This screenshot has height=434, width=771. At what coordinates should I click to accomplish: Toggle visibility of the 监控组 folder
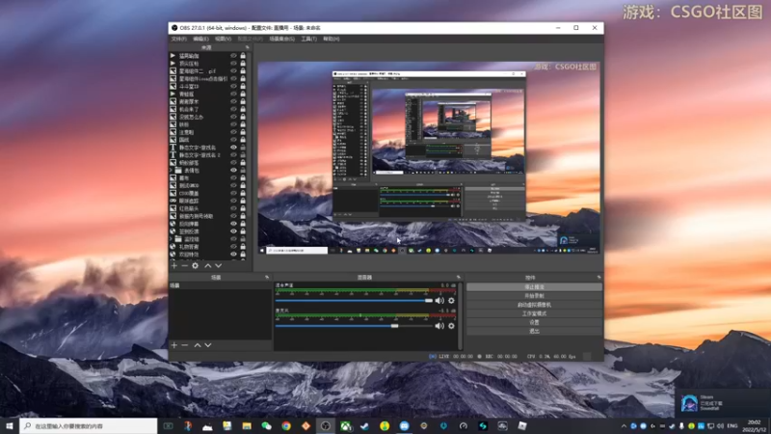pyautogui.click(x=233, y=238)
